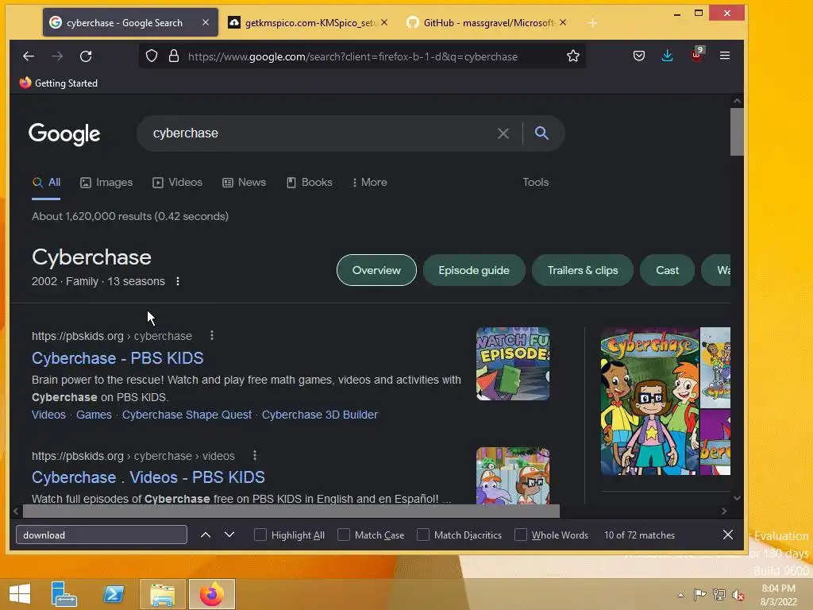The width and height of the screenshot is (813, 610).
Task: Open options for Cyberchase knowledge panel
Action: (x=178, y=281)
